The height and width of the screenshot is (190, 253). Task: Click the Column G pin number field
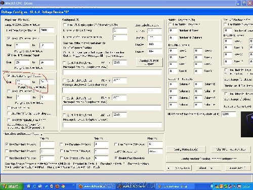(198, 98)
